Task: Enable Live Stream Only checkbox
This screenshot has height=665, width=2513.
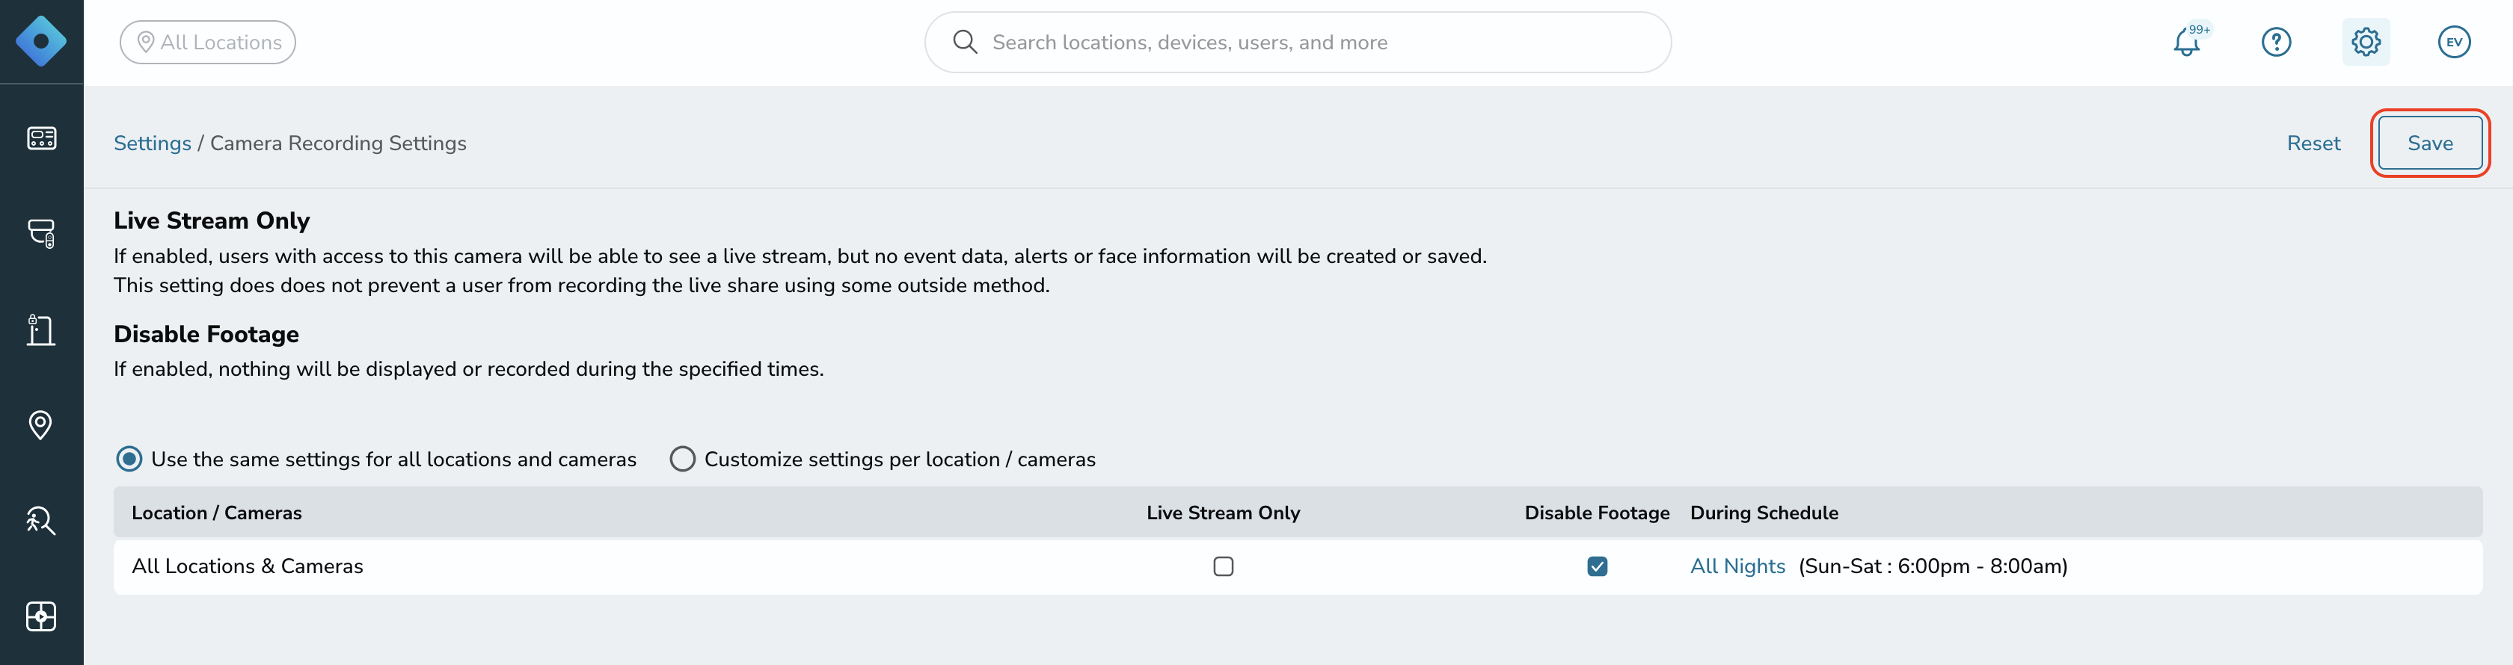Action: point(1224,566)
